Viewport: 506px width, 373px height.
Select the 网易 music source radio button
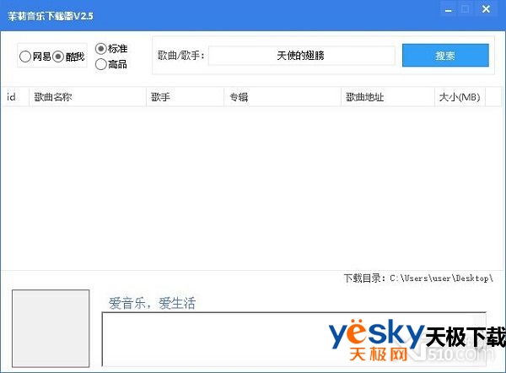click(25, 57)
